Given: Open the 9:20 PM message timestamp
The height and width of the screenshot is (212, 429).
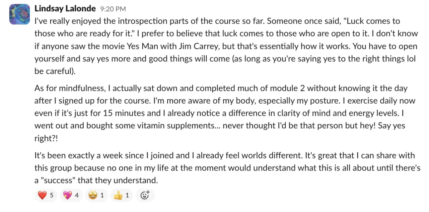Looking at the screenshot, I should (x=113, y=9).
